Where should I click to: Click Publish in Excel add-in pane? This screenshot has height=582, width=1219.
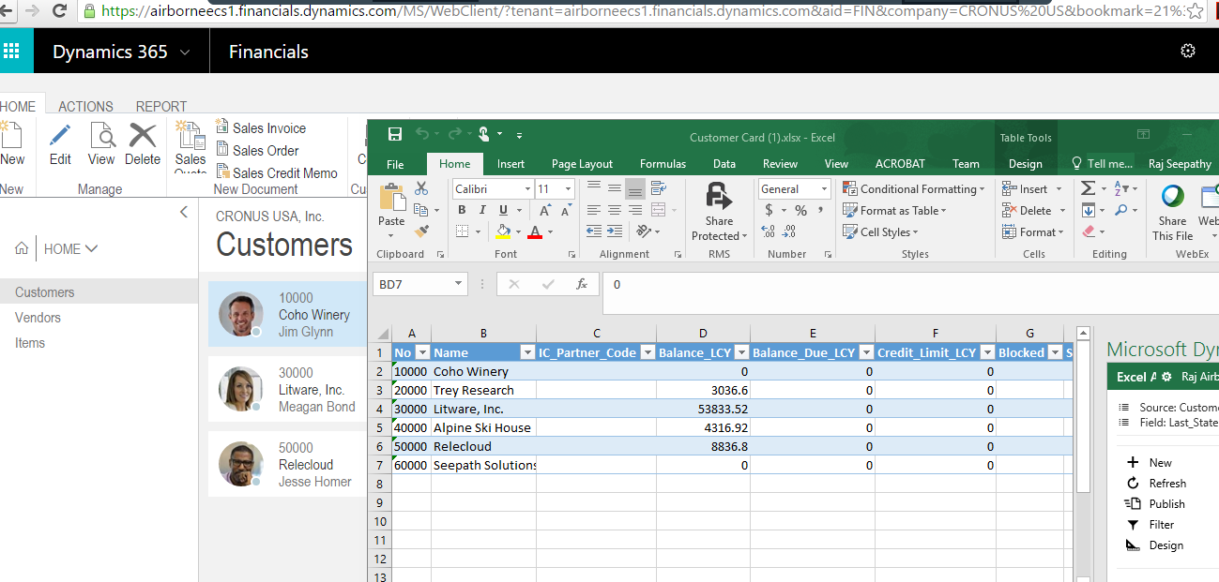[1155, 504]
